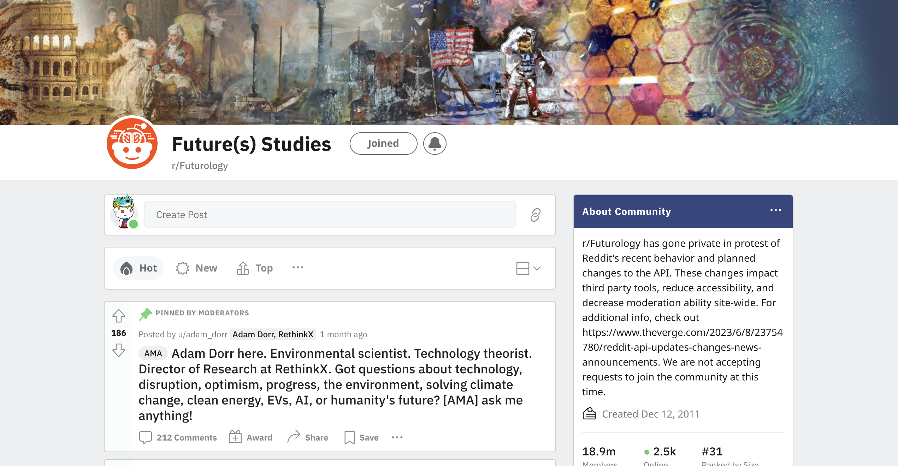
Task: Click the Create Post input field
Action: [330, 215]
